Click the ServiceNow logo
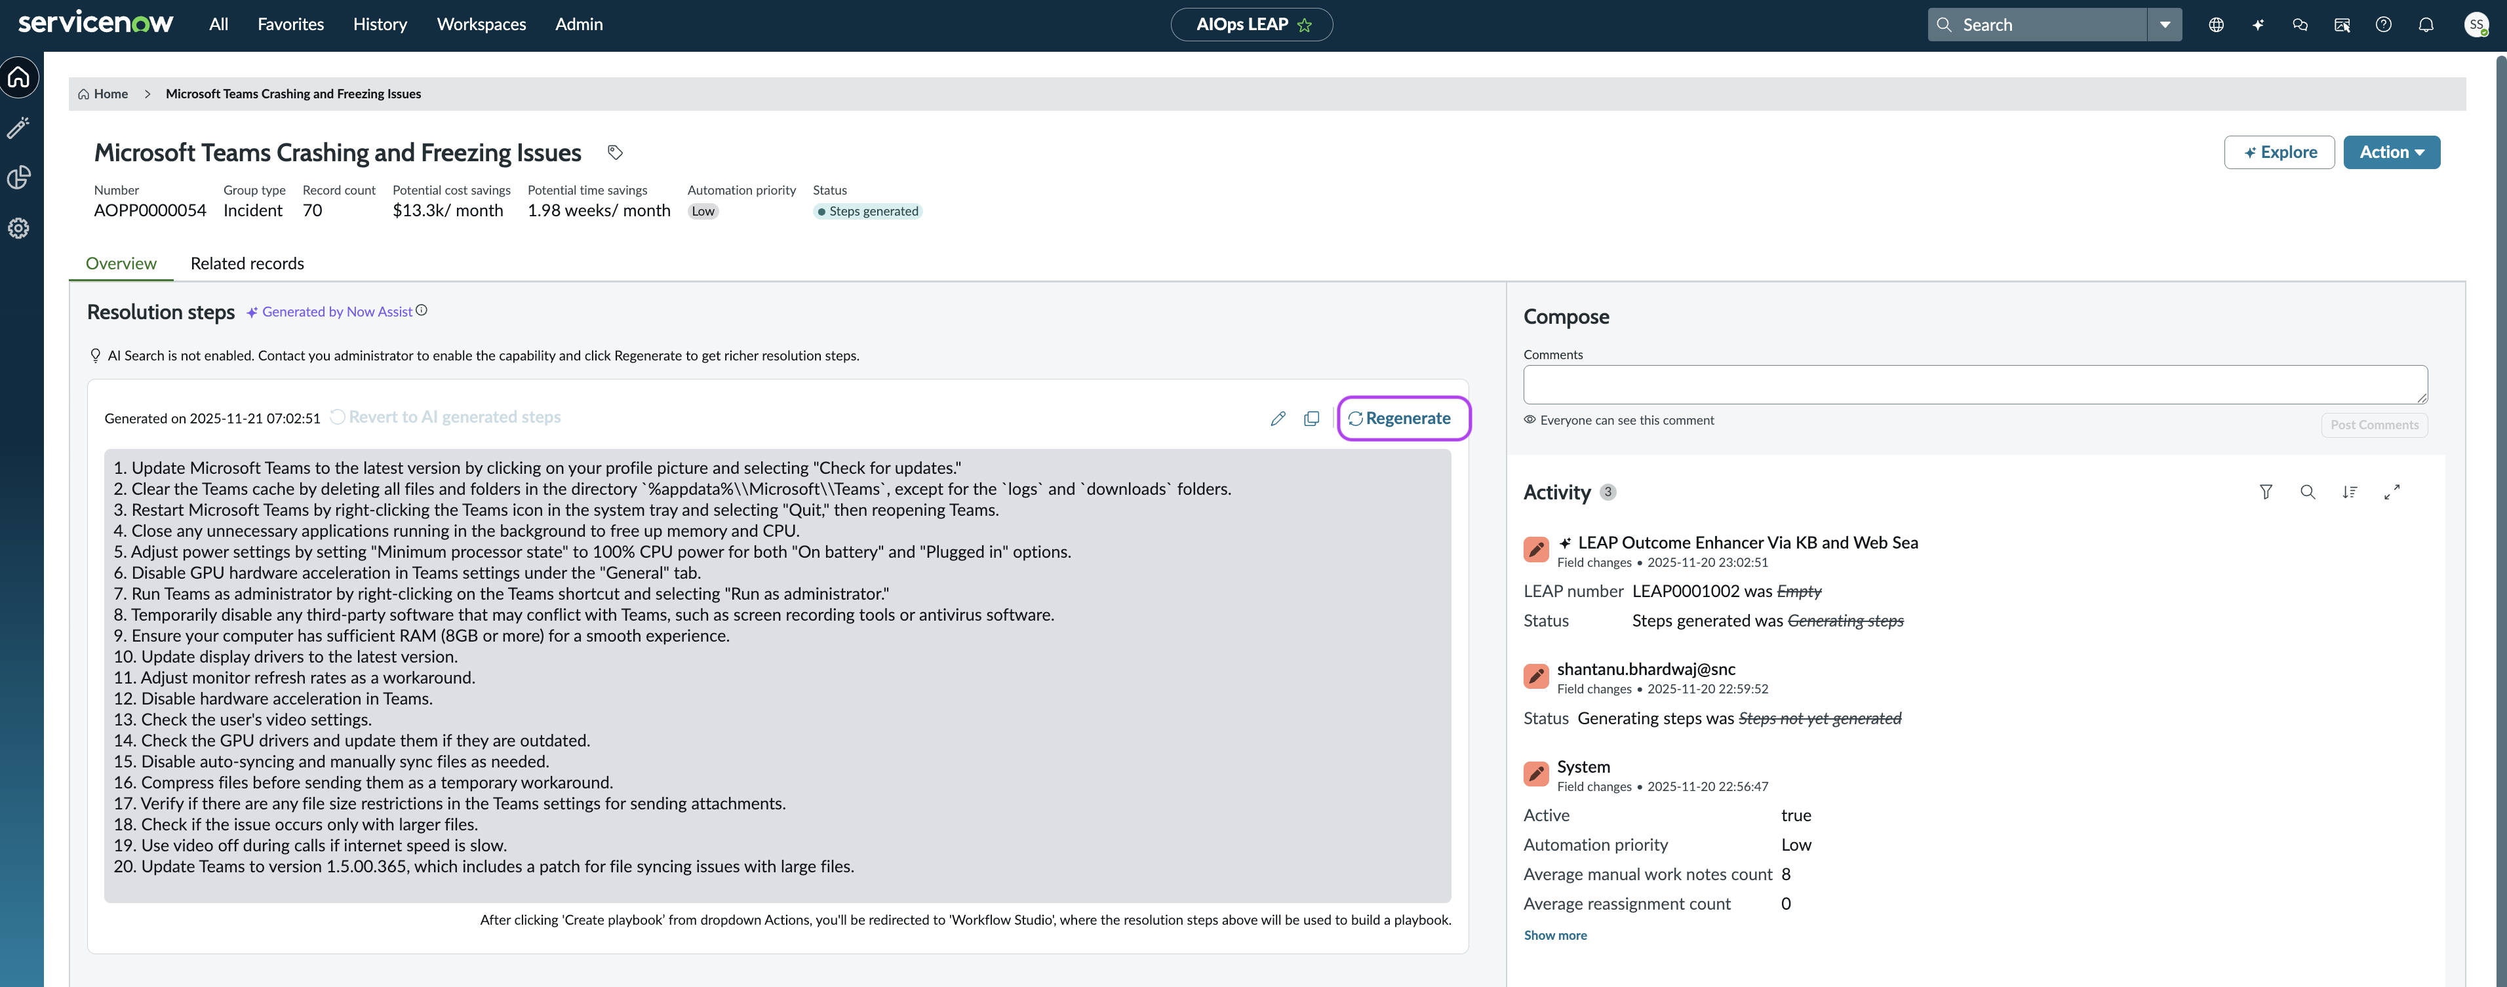 click(x=95, y=24)
